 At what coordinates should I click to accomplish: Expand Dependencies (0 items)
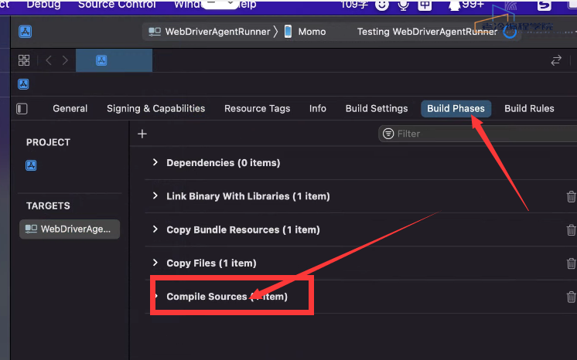point(155,162)
